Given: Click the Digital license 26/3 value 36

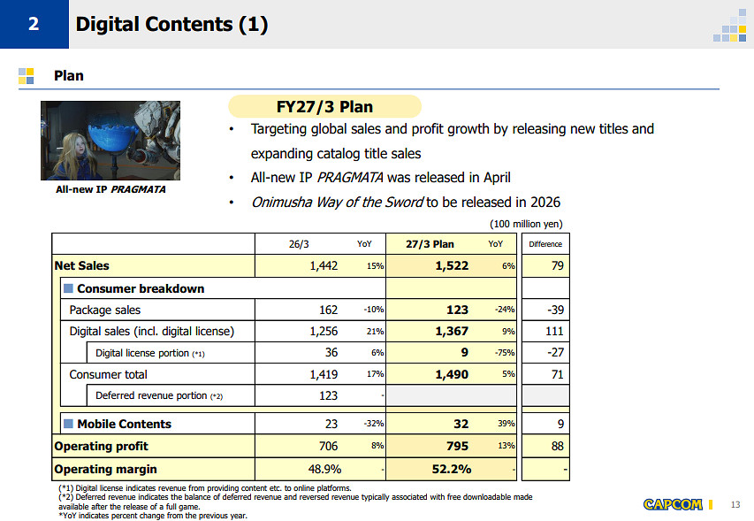Looking at the screenshot, I should 331,352.
